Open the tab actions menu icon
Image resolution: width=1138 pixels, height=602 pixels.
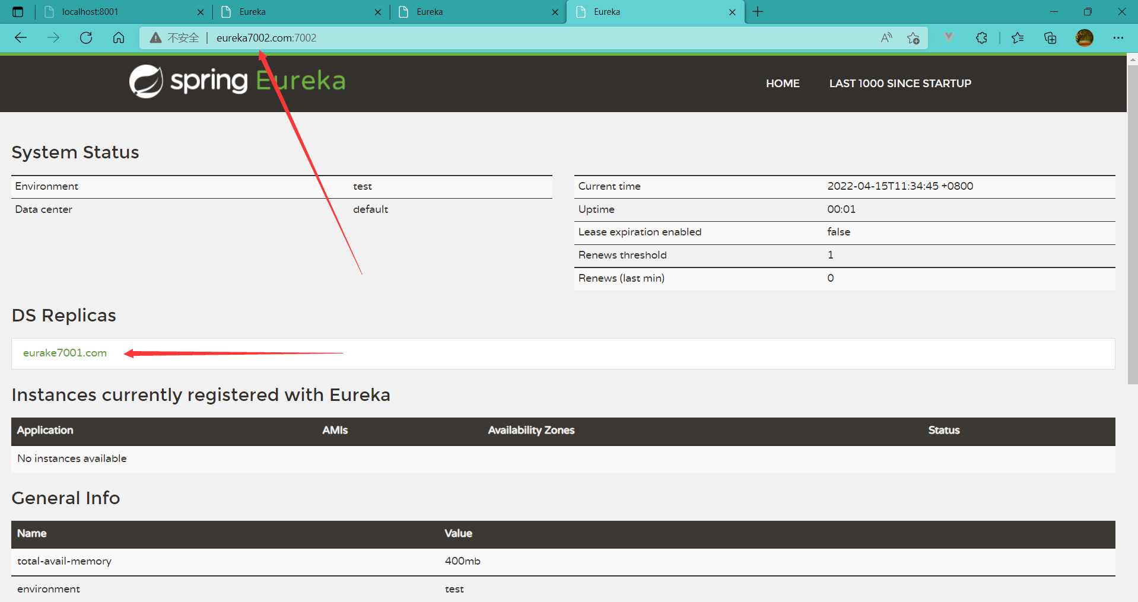[x=18, y=12]
